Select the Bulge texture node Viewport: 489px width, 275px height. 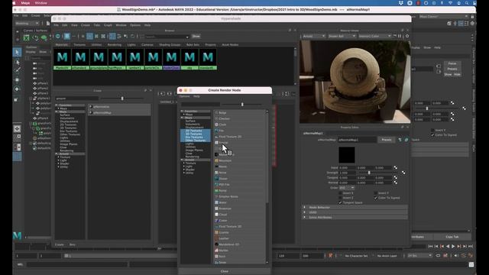point(239,112)
